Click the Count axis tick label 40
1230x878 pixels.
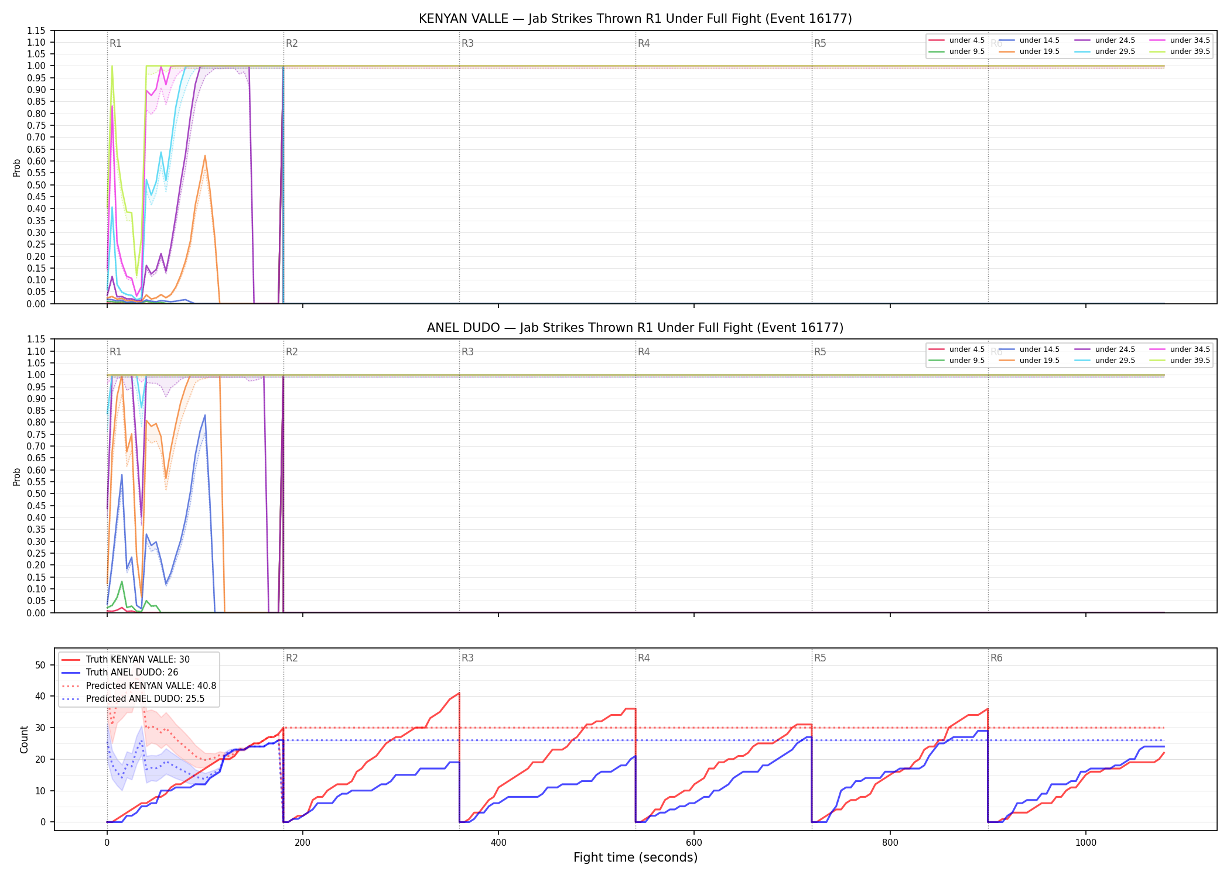click(x=40, y=697)
